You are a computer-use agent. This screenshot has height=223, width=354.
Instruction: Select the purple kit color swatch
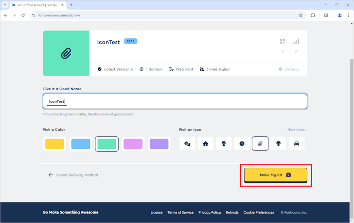(159, 144)
